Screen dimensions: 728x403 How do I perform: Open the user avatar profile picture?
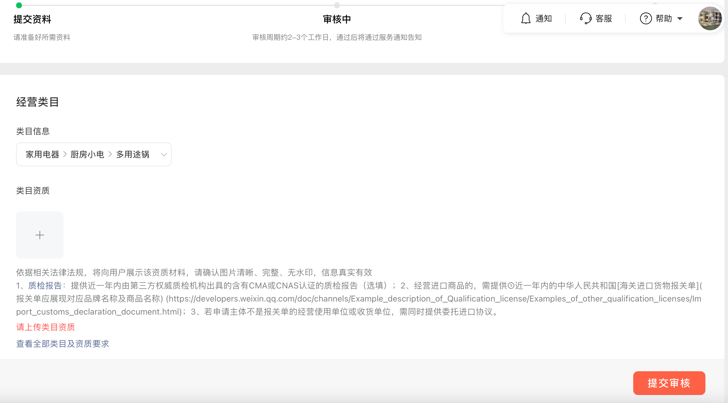[x=710, y=18]
